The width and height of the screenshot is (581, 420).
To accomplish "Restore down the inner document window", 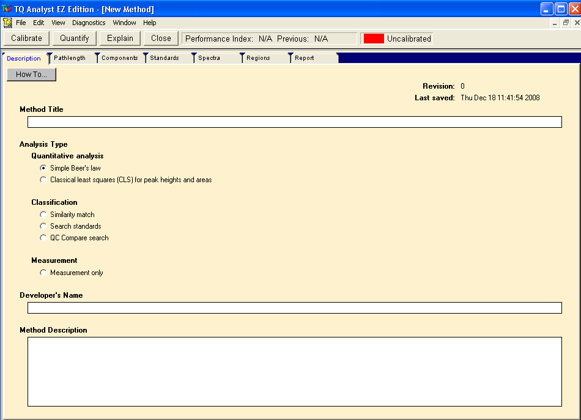I will point(566,23).
